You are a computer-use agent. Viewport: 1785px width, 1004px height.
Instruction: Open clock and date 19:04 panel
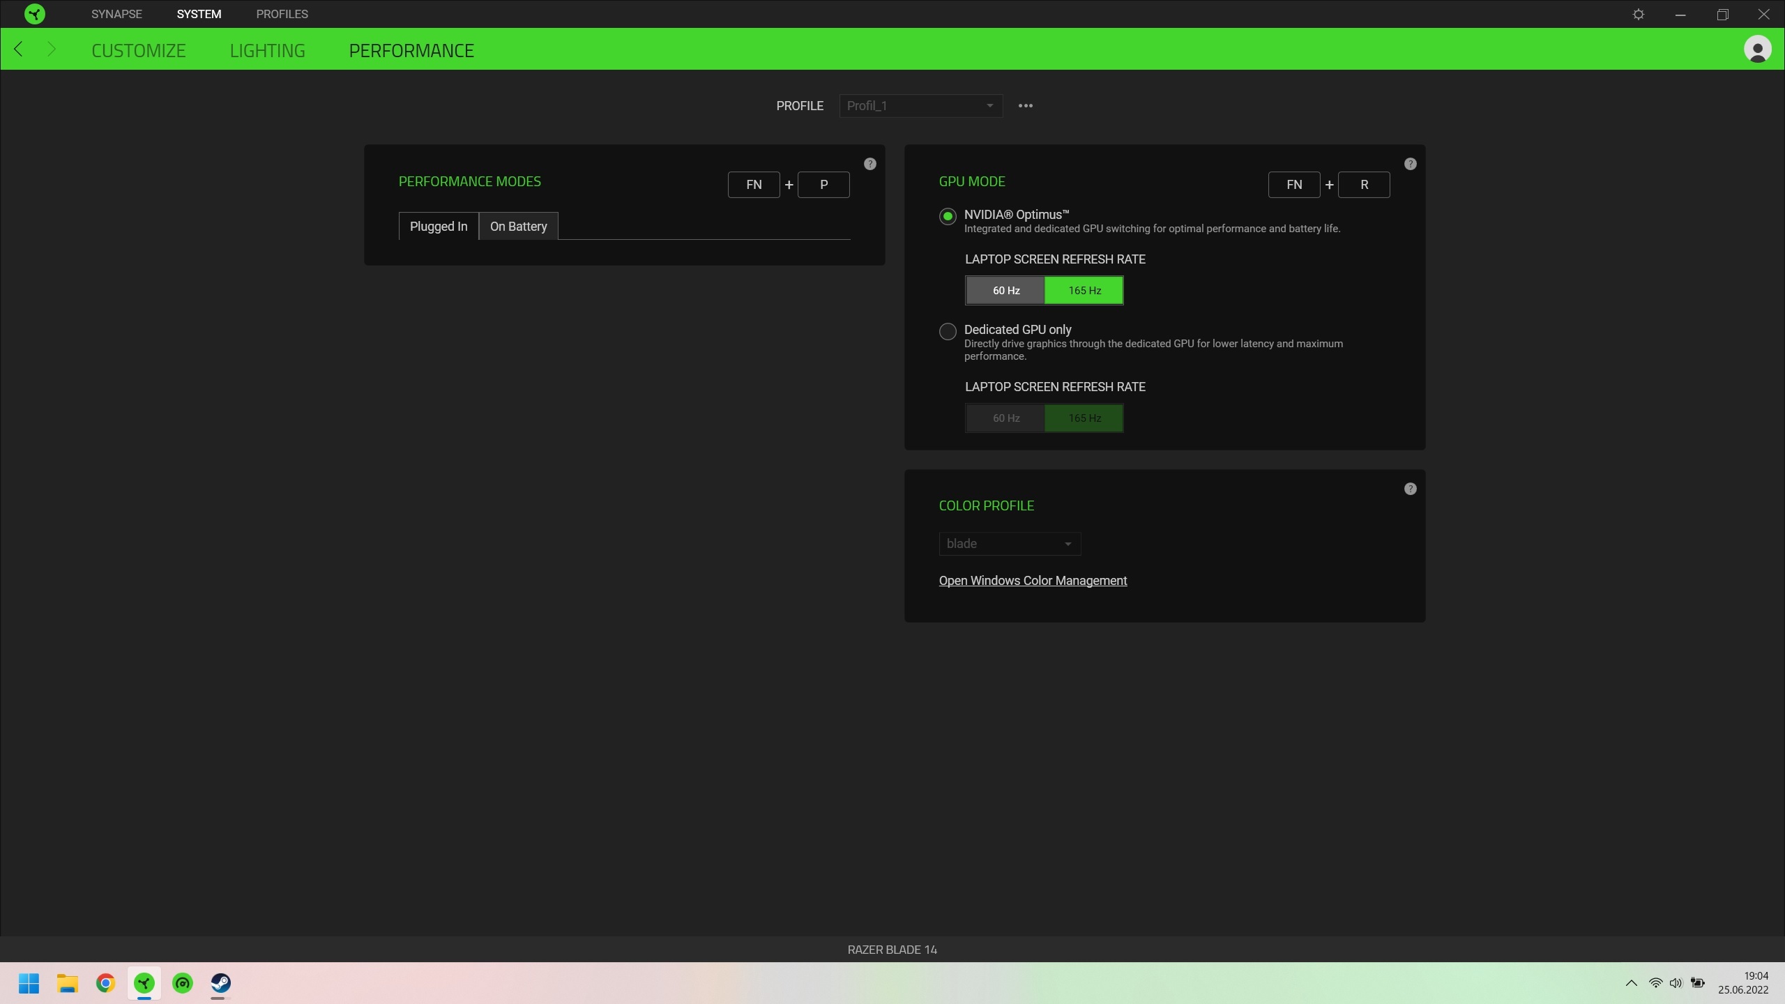pyautogui.click(x=1742, y=983)
